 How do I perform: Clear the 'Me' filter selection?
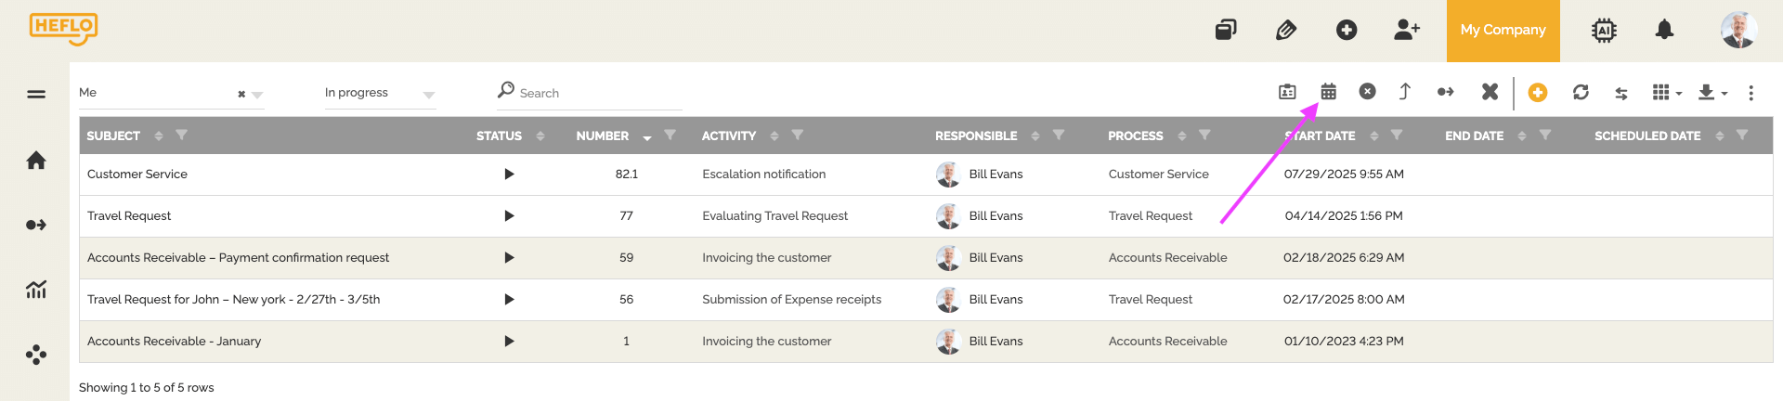(241, 94)
